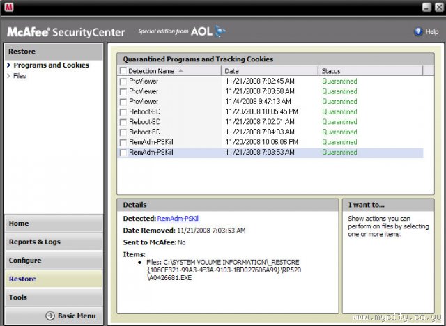
Task: Open Reports & Logs menu
Action: pos(54,242)
